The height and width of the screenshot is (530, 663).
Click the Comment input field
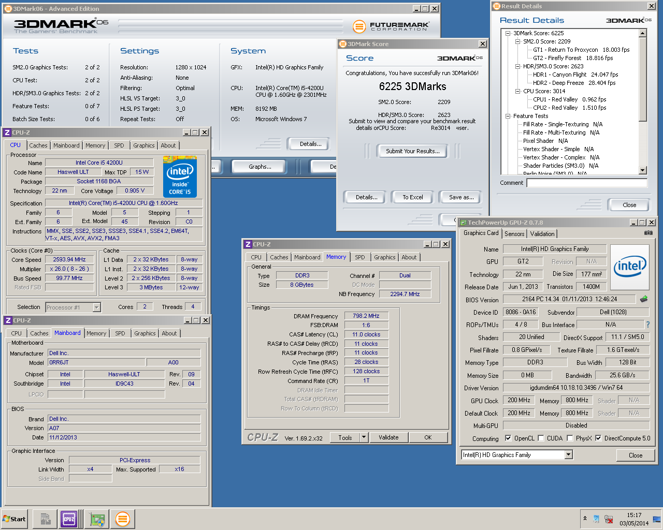[587, 183]
